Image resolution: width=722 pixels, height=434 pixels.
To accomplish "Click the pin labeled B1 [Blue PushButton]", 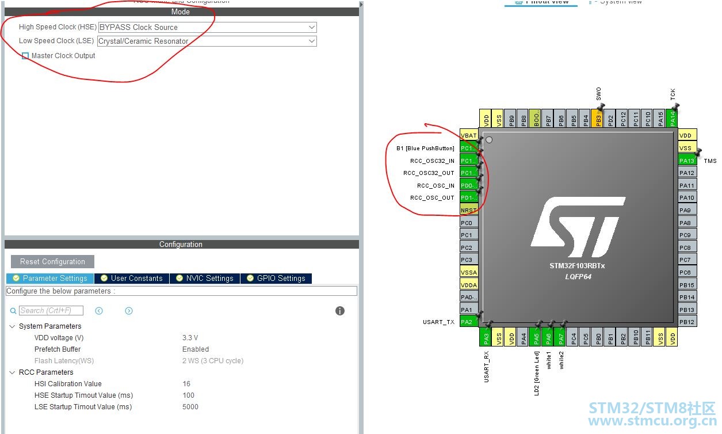I will tap(469, 148).
